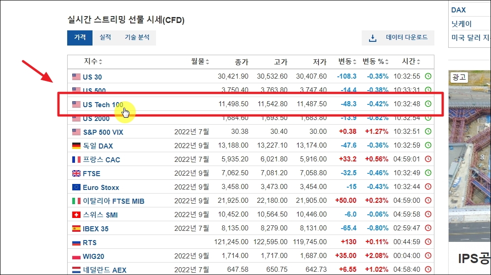
Task: Click the 데이터 다운로드 button
Action: (x=398, y=38)
